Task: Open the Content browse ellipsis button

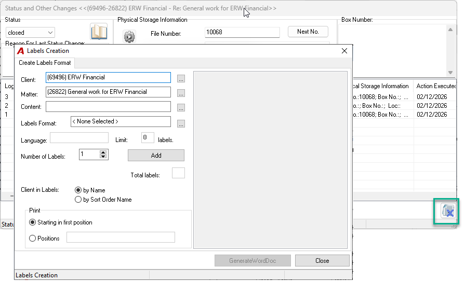Action: click(x=181, y=107)
